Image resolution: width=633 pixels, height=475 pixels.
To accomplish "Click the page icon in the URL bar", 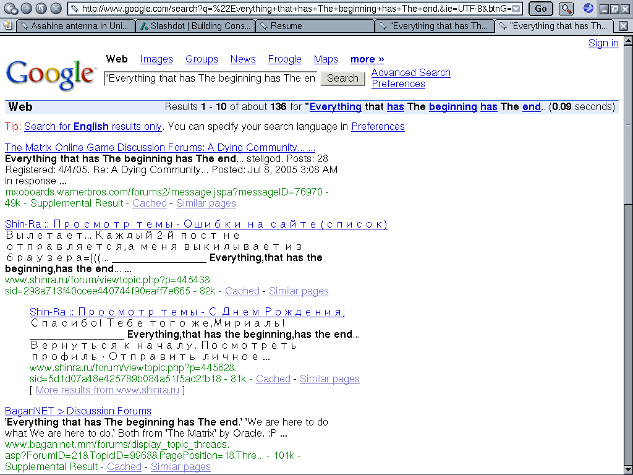I will pyautogui.click(x=74, y=9).
